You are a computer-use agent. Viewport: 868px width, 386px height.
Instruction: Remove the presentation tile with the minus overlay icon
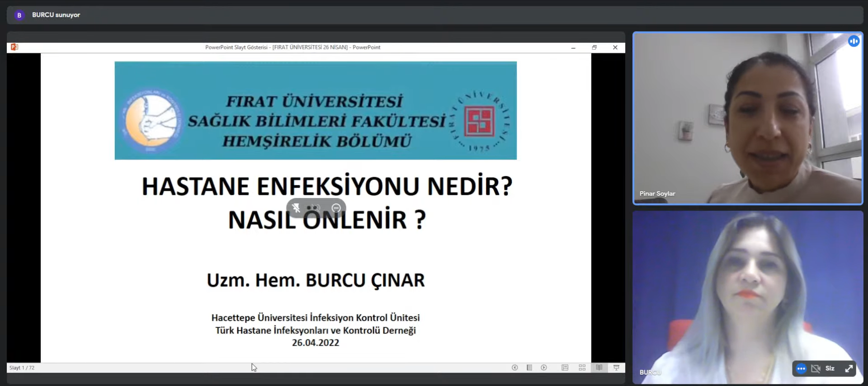336,208
